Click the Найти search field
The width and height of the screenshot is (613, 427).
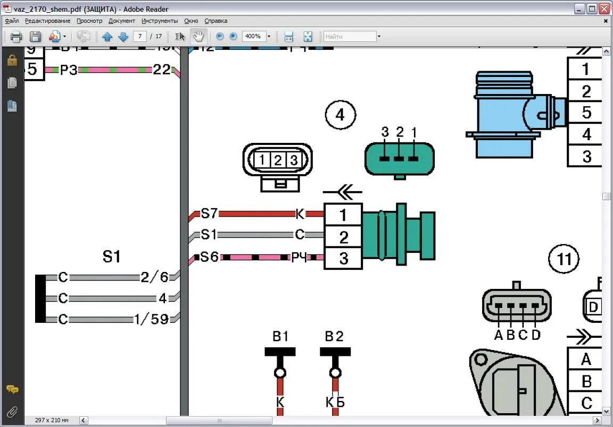350,37
